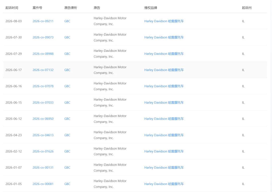Click plaintiff name in 2026-cv-09211 row

pos(110,21)
